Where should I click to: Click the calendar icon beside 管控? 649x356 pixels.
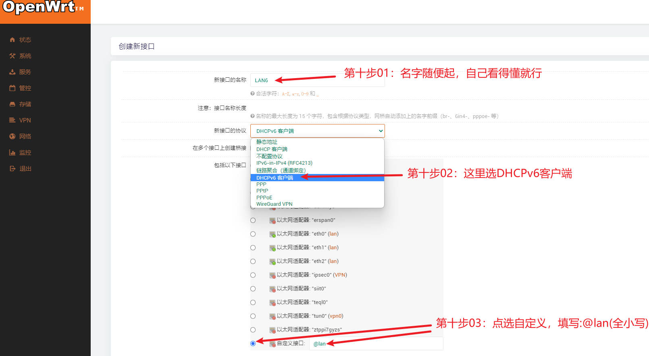(12, 88)
